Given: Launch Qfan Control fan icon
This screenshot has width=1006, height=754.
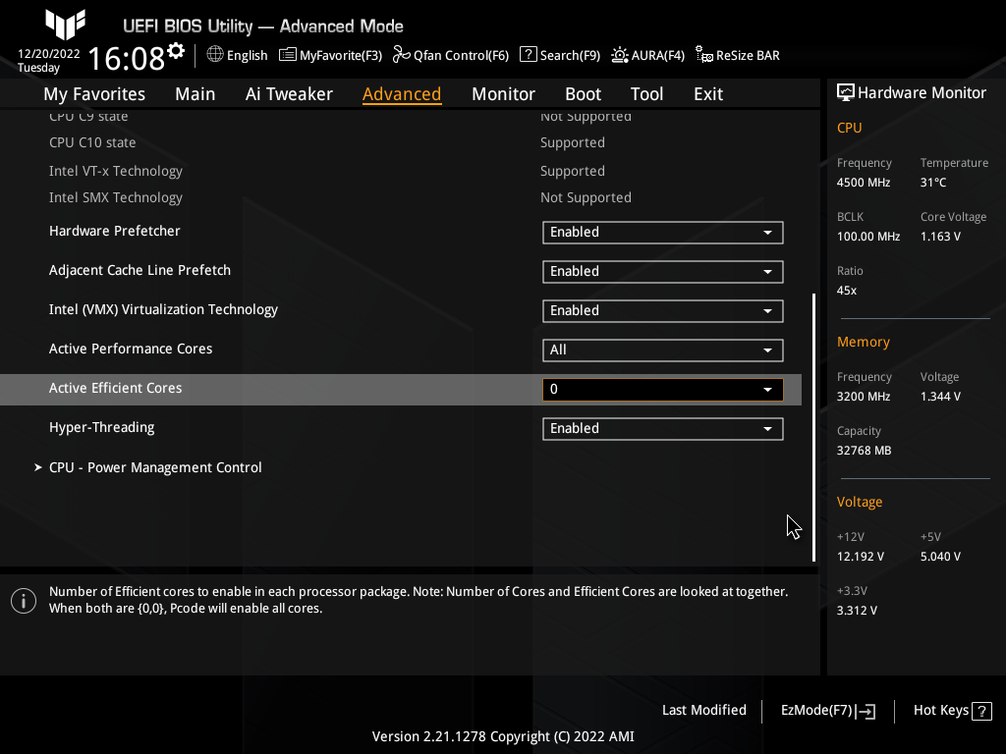Looking at the screenshot, I should coord(401,55).
